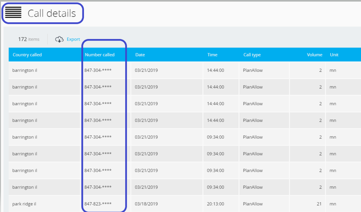Sort by Number called column header
Screen dimensions: 361x212
click(99, 55)
